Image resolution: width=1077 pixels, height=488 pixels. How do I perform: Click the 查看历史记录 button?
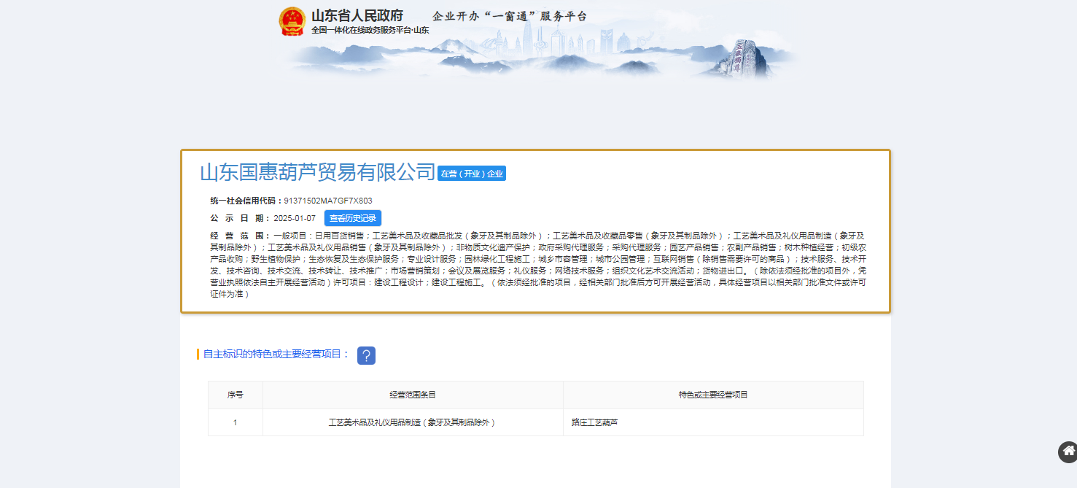point(353,218)
